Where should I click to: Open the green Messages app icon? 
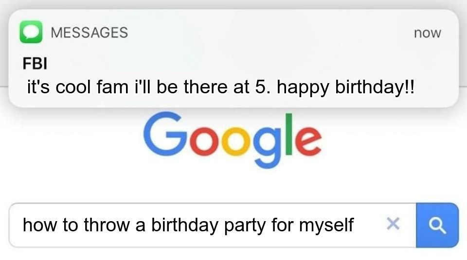pos(31,32)
